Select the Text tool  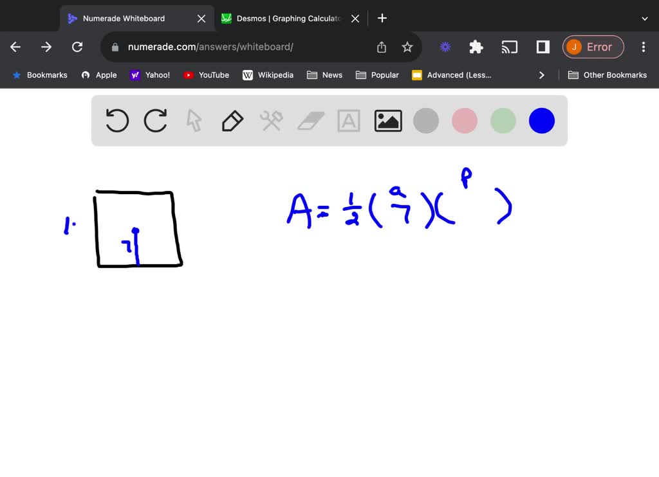(x=348, y=120)
